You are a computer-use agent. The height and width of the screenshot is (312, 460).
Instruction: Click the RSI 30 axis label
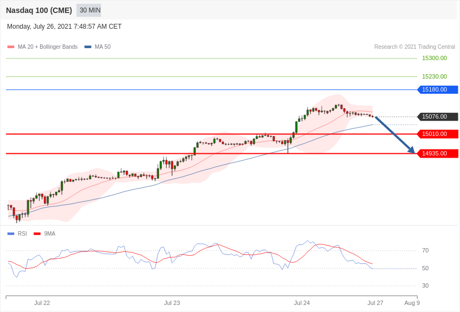click(425, 285)
